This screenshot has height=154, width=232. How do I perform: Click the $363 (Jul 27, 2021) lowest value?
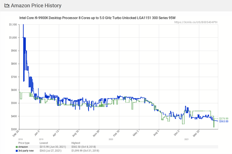51,150
